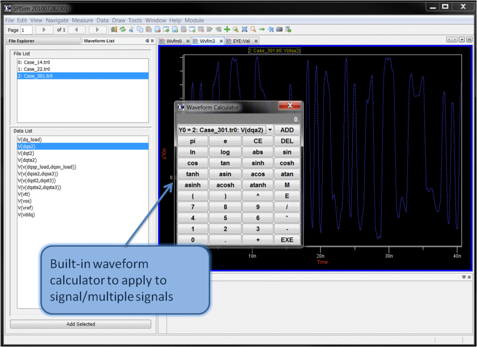Click the clipboard paste icon in toolbar

coord(148,29)
